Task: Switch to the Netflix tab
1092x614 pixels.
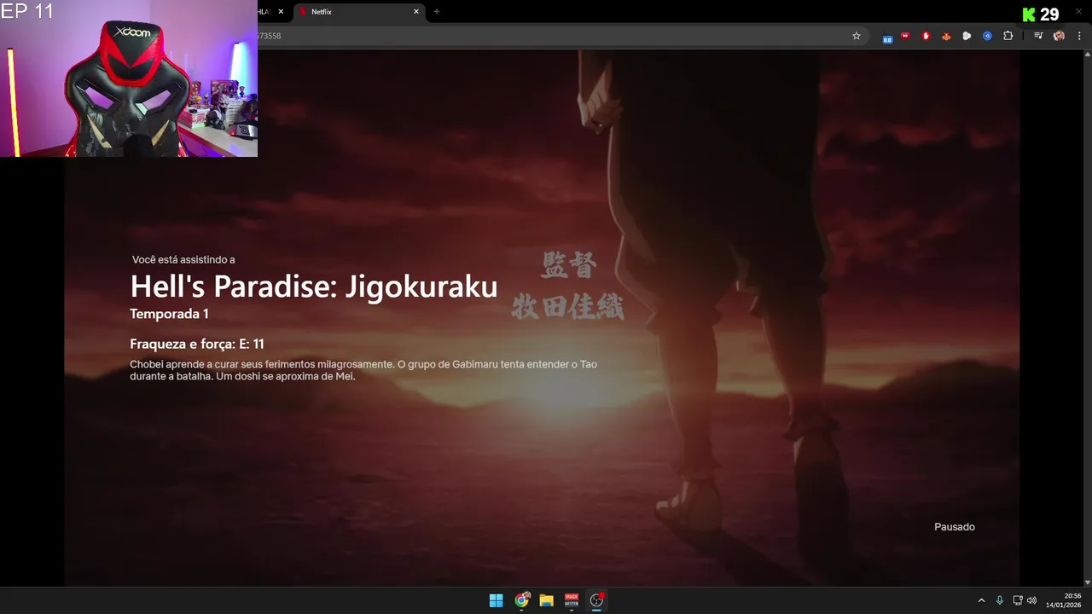Action: click(x=358, y=12)
